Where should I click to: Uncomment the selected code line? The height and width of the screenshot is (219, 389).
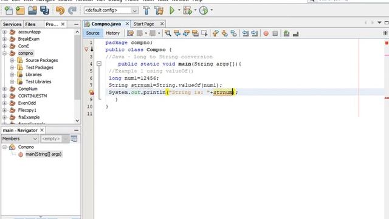click(x=295, y=33)
